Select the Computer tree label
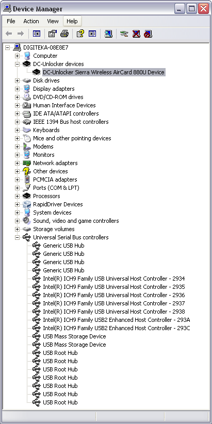This screenshot has width=212, height=424. click(x=45, y=56)
